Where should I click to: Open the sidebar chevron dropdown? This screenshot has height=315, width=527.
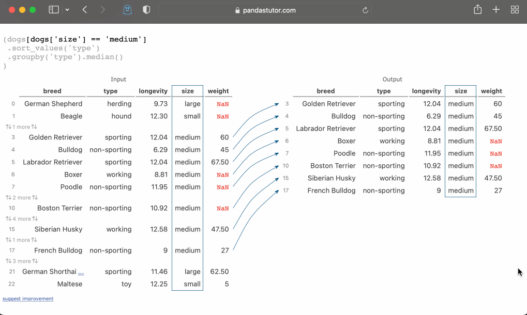(x=68, y=9)
